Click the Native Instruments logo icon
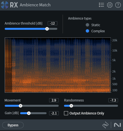 point(117,125)
